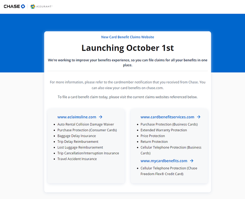Click the Assurant globe logo icon
Viewport: 245px width, 199px height.
click(33, 7)
